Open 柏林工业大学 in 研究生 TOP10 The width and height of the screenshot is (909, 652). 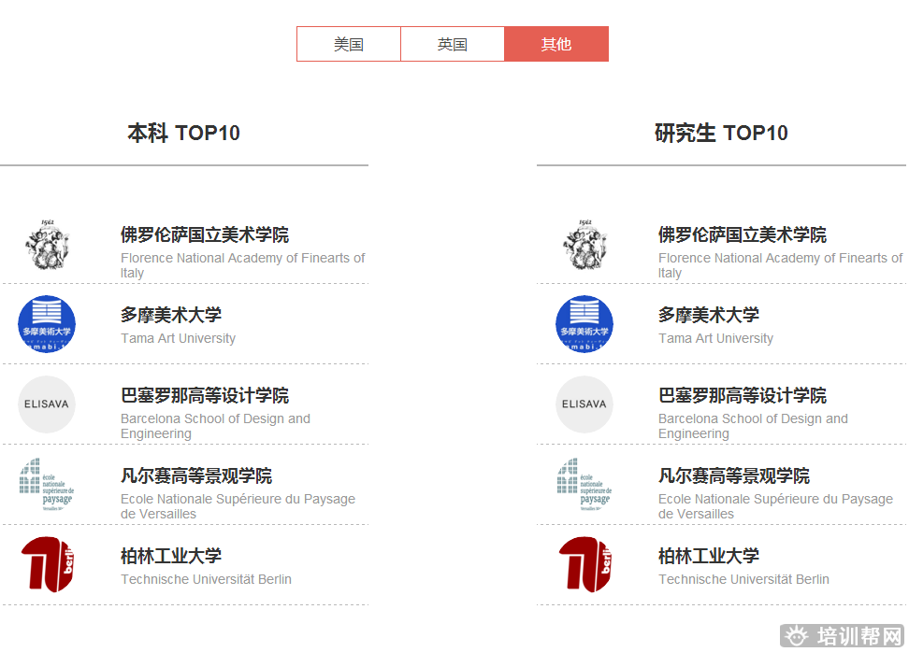coord(709,556)
